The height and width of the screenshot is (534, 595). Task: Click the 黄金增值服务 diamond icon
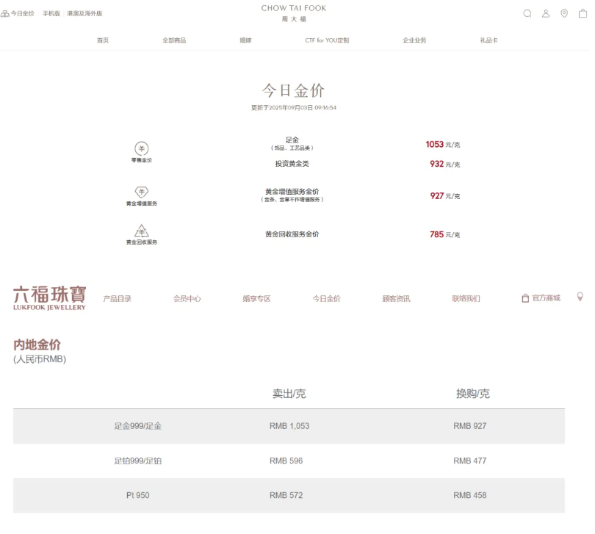point(141,192)
